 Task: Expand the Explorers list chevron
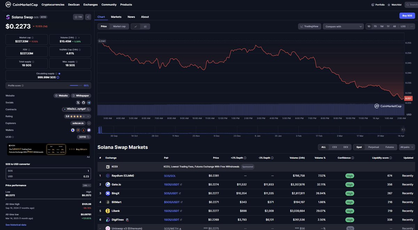[x=89, y=123]
